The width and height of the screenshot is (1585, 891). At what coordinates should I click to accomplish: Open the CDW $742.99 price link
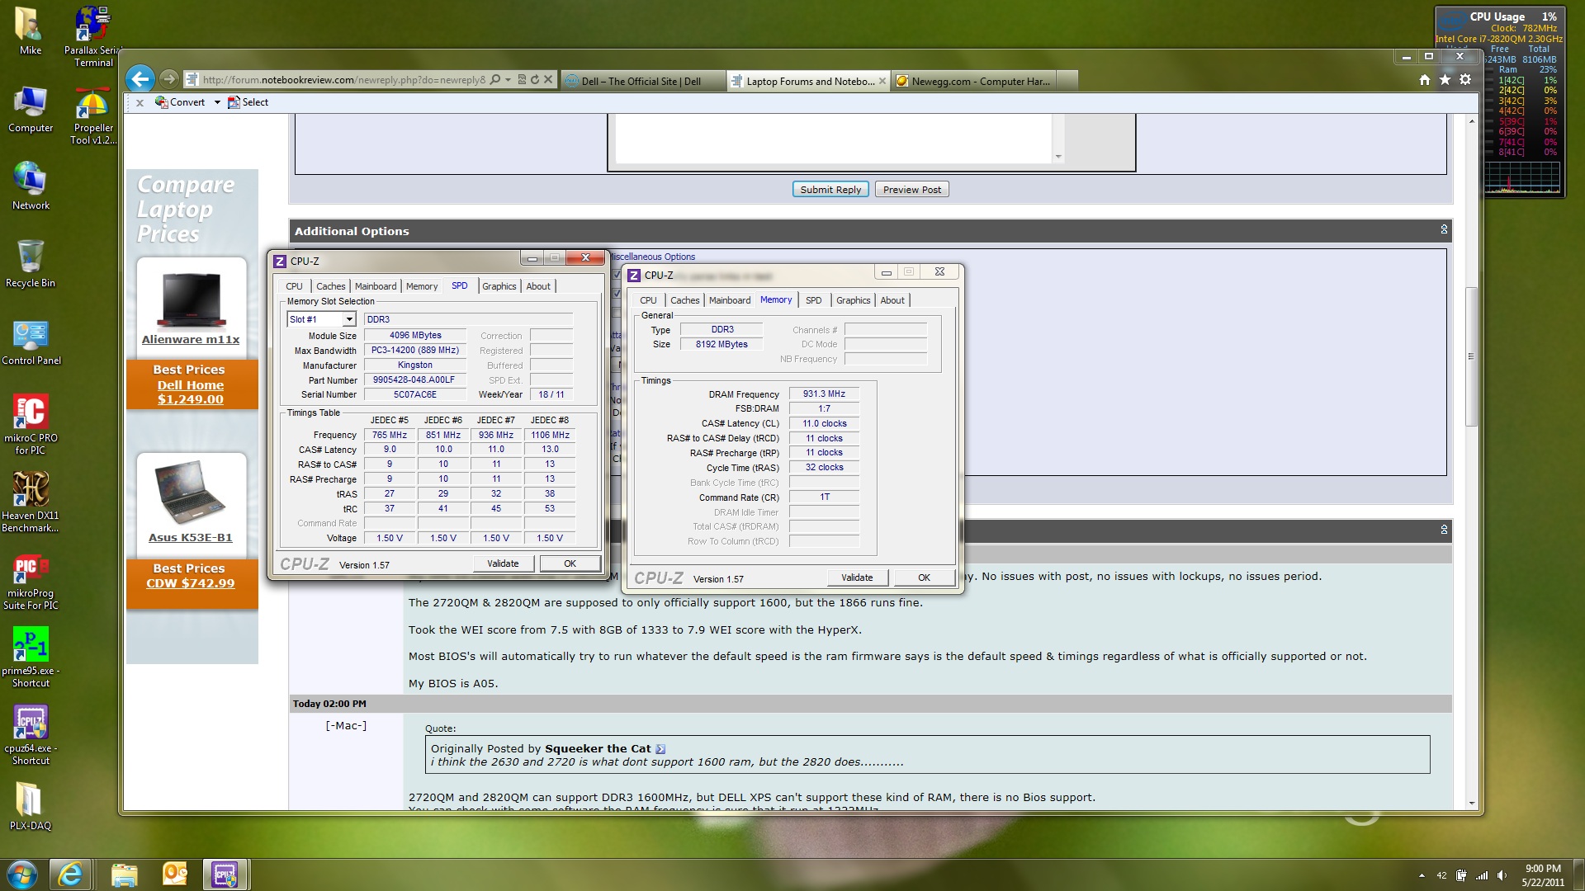(191, 583)
